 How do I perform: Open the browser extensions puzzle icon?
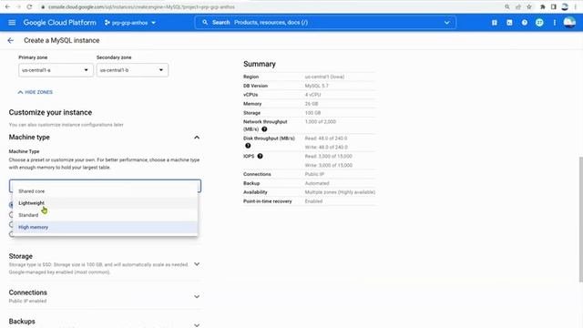543,6
